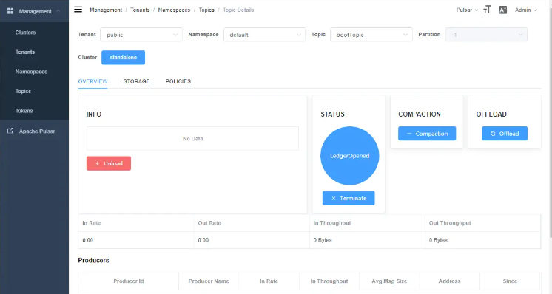This screenshot has width=552, height=294.
Task: Open the Tenants sidebar item
Action: (x=25, y=52)
